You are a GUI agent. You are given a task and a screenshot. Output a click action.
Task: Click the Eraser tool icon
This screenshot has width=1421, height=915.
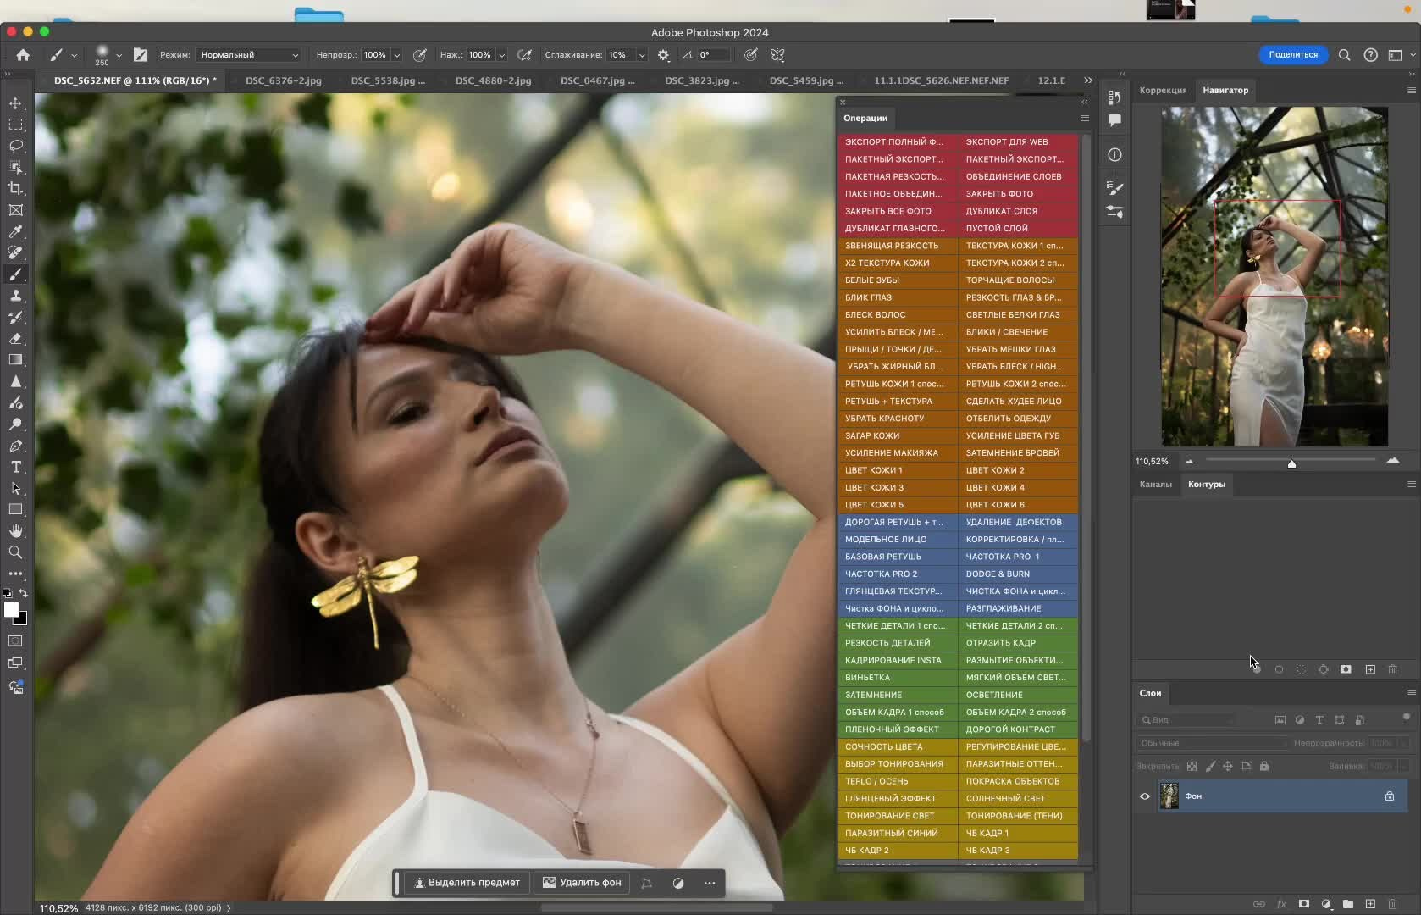pyautogui.click(x=15, y=339)
